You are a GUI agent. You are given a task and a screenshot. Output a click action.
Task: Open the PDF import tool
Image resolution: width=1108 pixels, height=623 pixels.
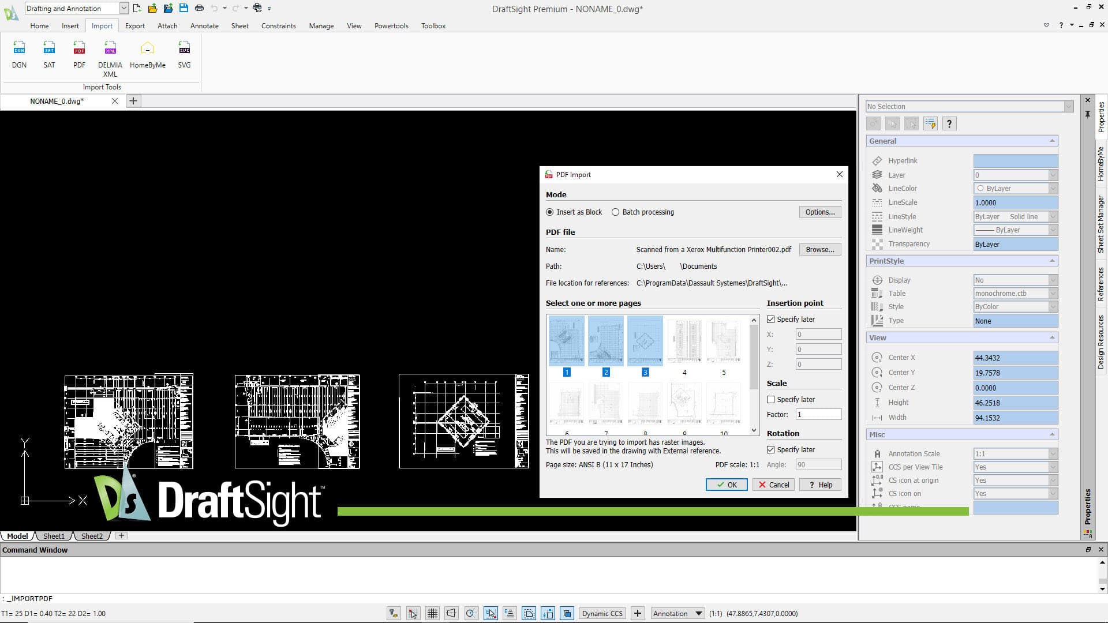click(x=79, y=55)
